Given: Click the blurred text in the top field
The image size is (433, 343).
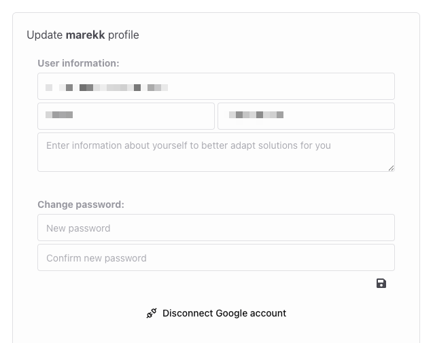Looking at the screenshot, I should [107, 87].
